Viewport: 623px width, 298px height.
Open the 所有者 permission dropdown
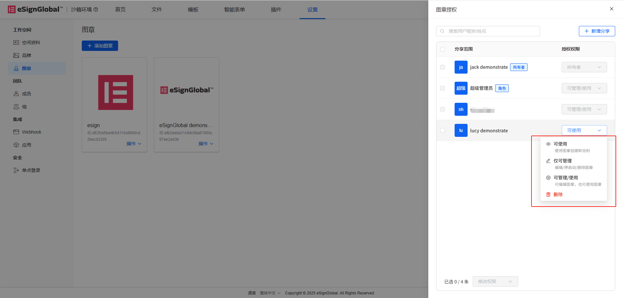tap(584, 67)
